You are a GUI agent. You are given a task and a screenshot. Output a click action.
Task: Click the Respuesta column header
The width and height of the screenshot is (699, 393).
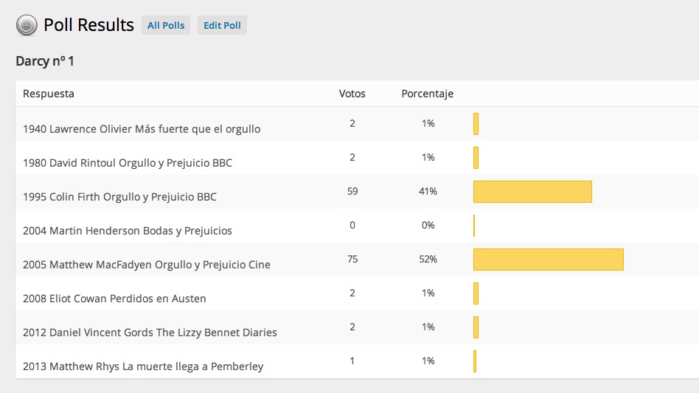pos(49,94)
